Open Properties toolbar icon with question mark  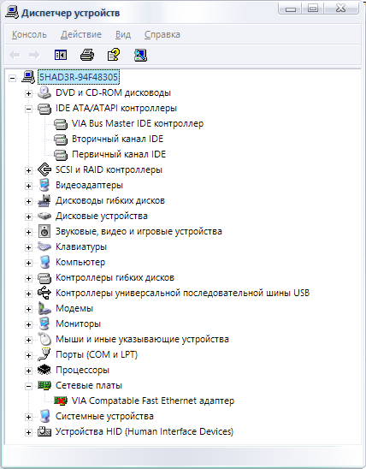[x=114, y=55]
